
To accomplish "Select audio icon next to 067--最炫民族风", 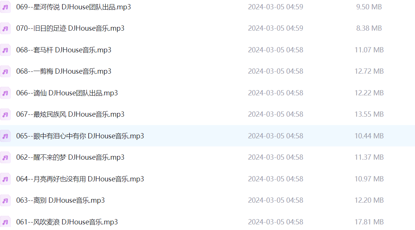I will click(5, 114).
